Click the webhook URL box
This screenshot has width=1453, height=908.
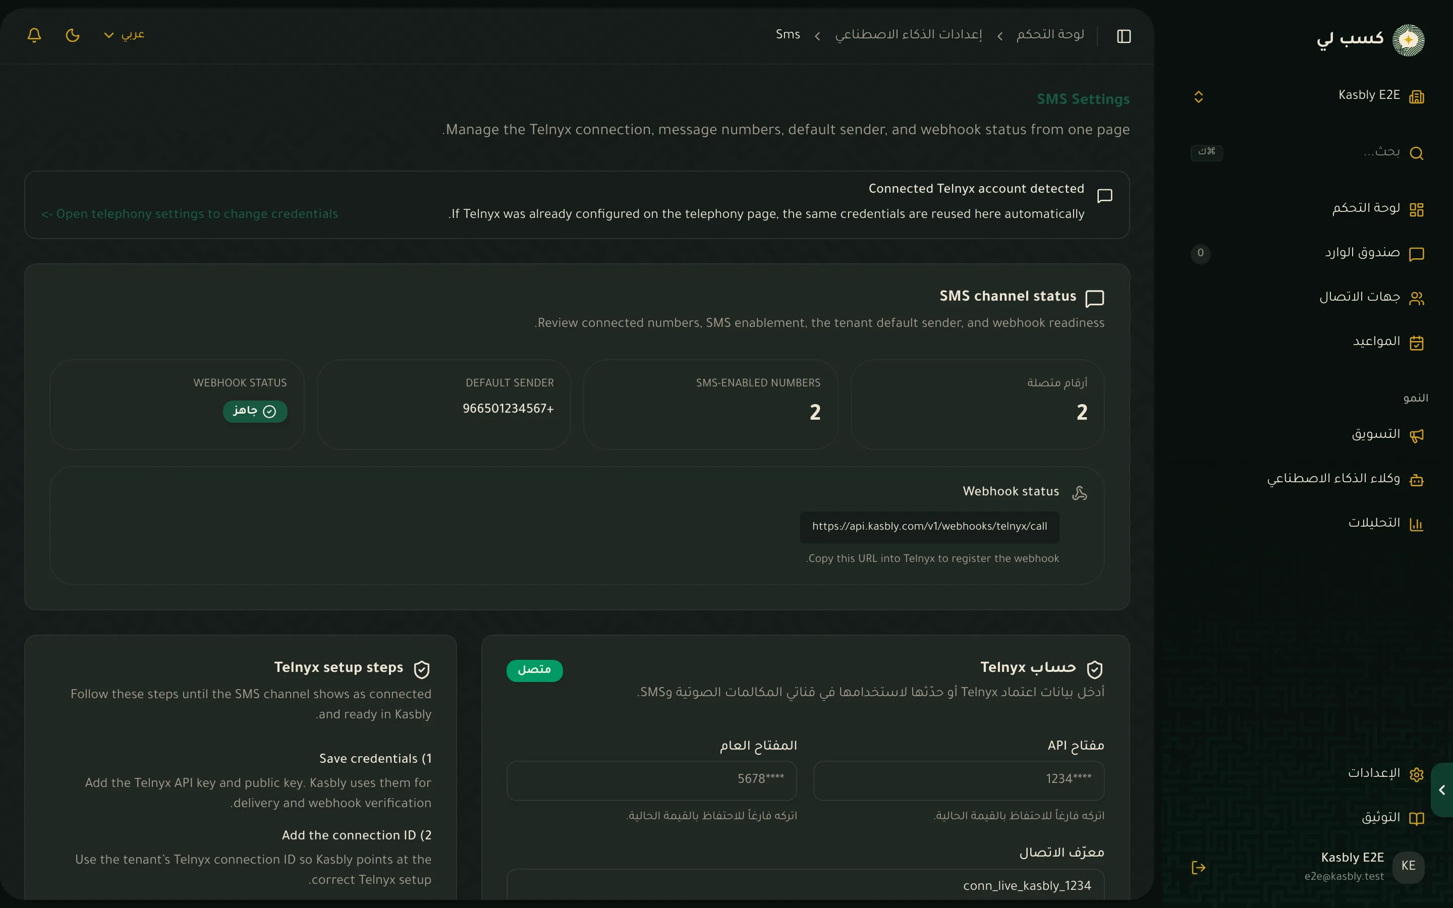click(x=929, y=527)
